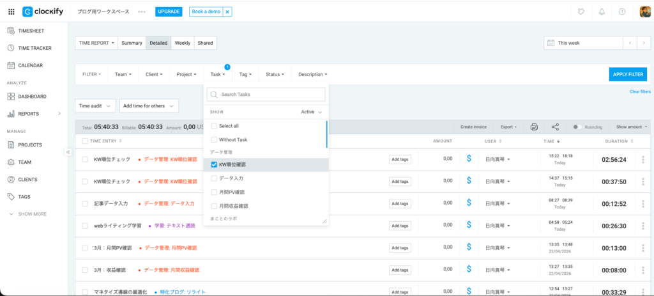This screenshot has height=296, width=654.
Task: Go to Dashboard in the sidebar
Action: tap(32, 97)
